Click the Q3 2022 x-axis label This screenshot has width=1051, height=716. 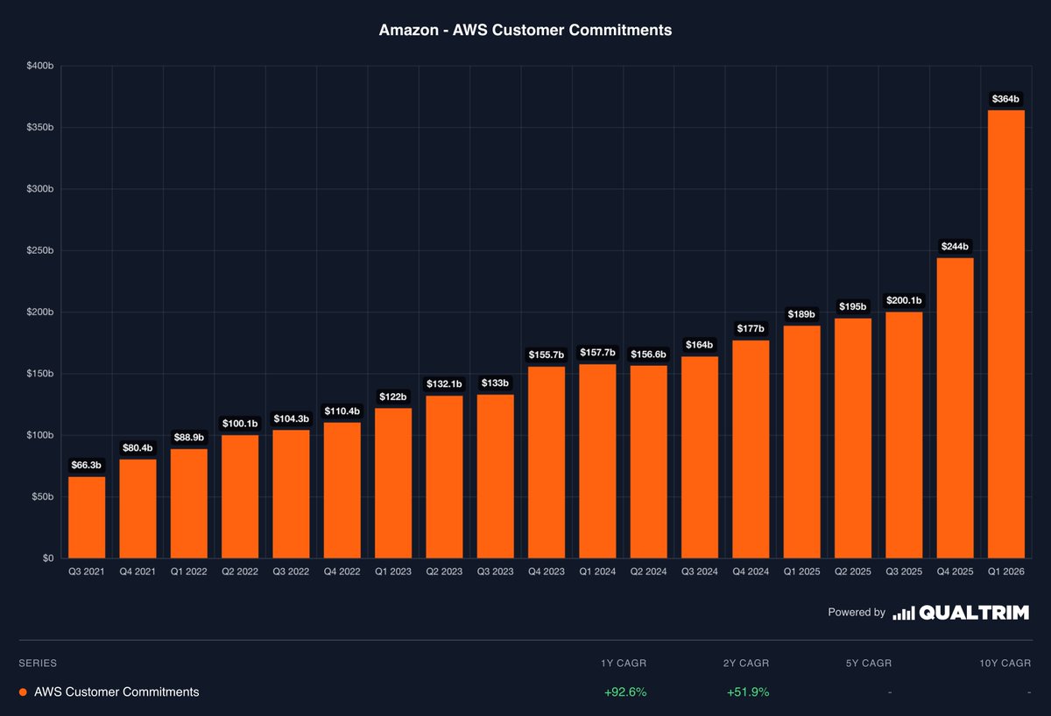click(x=291, y=571)
